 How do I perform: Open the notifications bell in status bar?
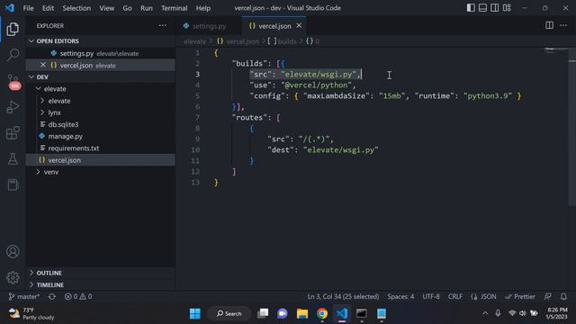(563, 296)
